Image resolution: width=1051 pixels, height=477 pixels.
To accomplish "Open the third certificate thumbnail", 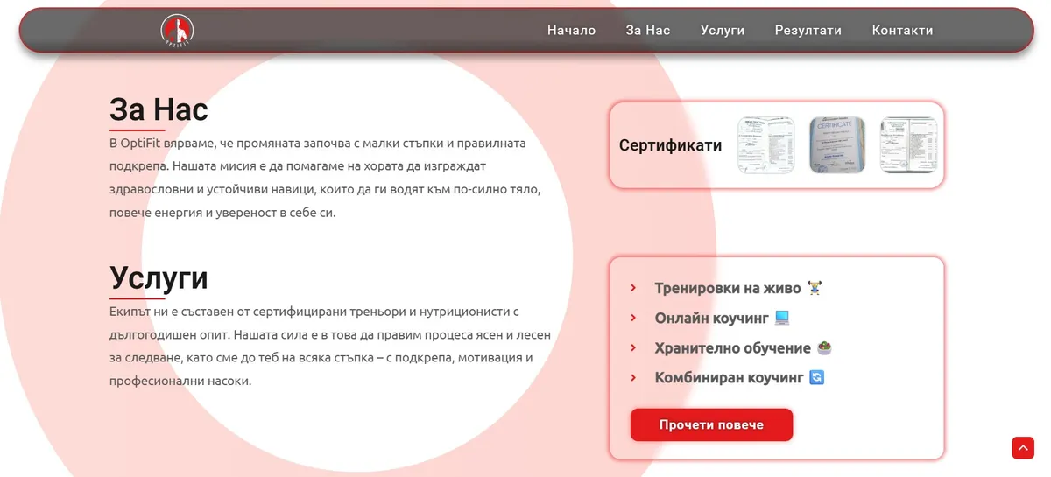I will (x=908, y=145).
